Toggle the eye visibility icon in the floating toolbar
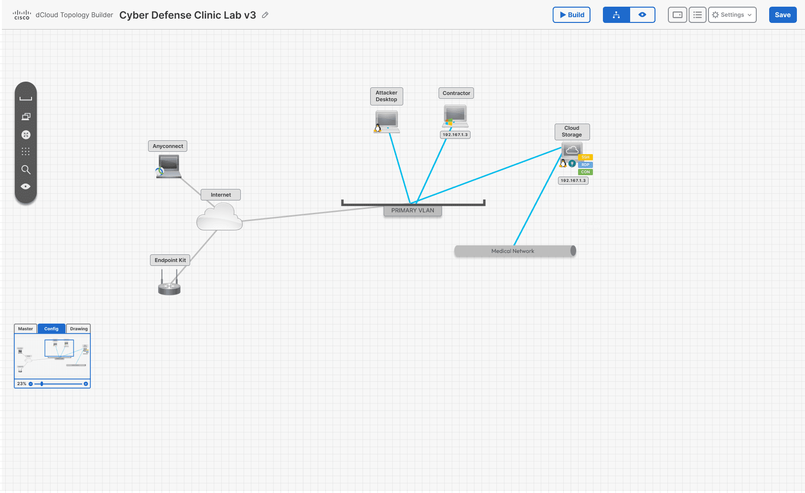The width and height of the screenshot is (805, 493). click(x=26, y=186)
